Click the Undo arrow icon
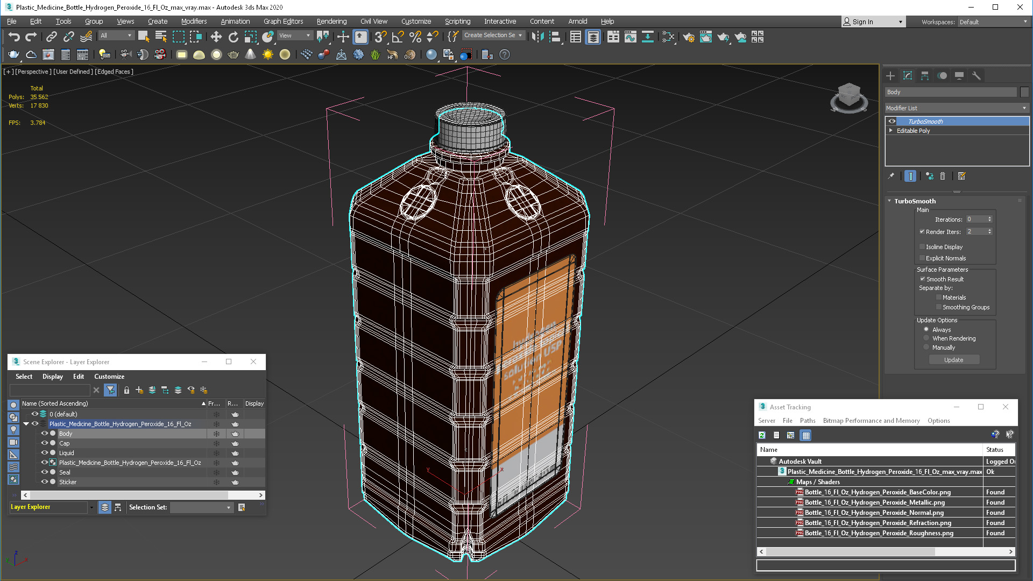The image size is (1033, 581). [x=14, y=37]
